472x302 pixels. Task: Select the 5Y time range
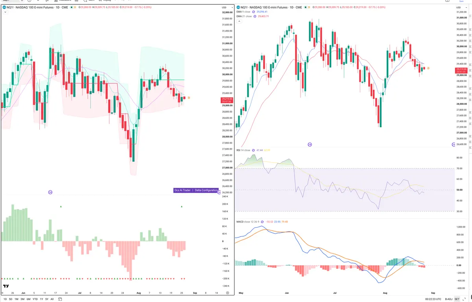[47, 299]
